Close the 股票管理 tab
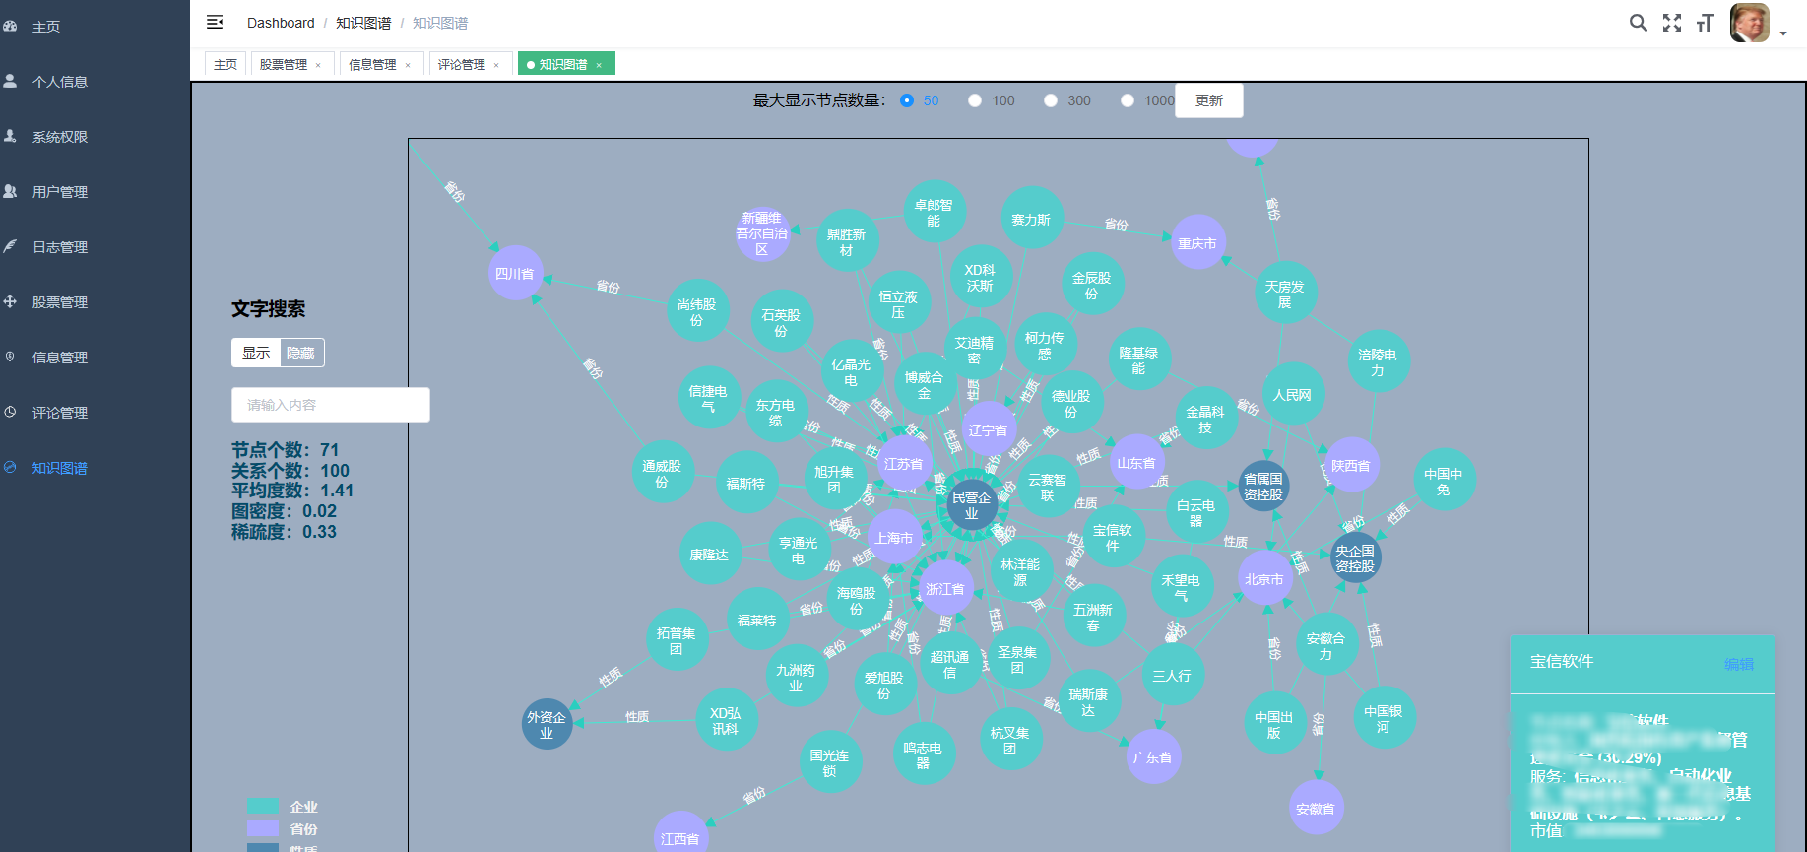Viewport: 1807px width, 852px height. pos(318,65)
